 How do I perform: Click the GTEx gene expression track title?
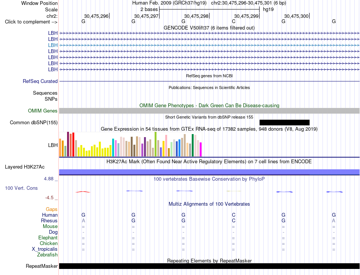tap(209, 129)
